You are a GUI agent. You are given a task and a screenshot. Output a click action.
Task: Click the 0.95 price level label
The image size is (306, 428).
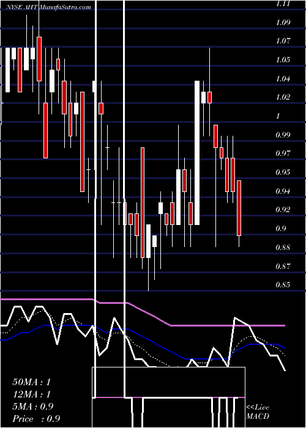pyautogui.click(x=283, y=172)
